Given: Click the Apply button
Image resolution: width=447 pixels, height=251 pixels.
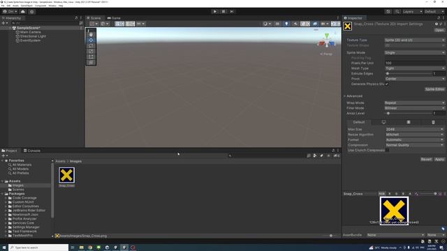Looking at the screenshot, I should (x=439, y=160).
